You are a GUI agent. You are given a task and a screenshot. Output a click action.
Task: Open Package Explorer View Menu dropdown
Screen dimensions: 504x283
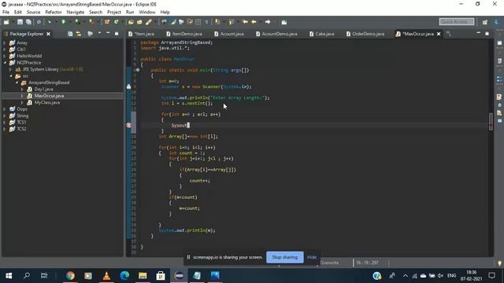click(x=100, y=33)
